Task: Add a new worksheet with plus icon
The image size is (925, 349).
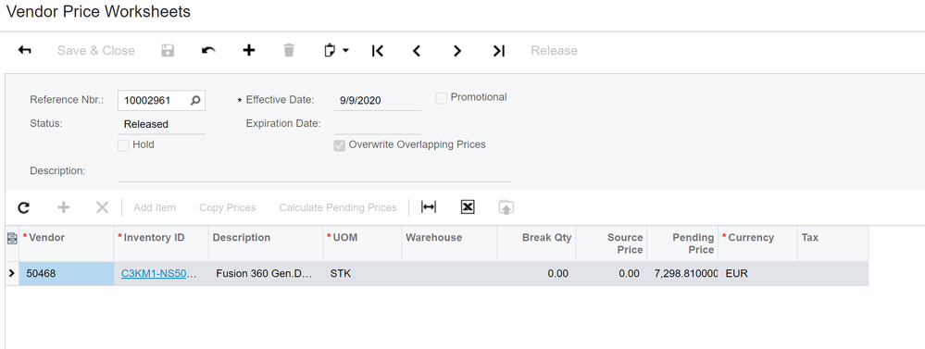Action: (249, 51)
